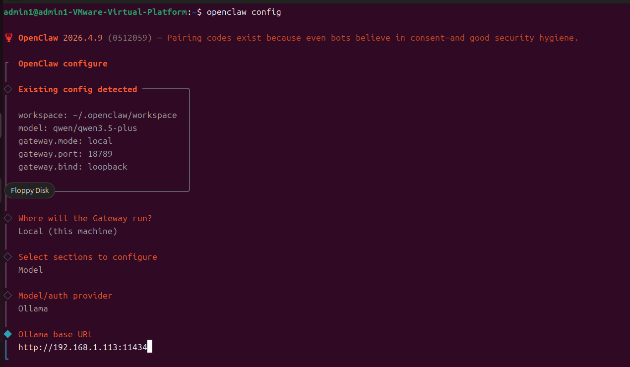This screenshot has width=630, height=367.
Task: Click the 'Existing config detected' heading
Action: (x=78, y=89)
